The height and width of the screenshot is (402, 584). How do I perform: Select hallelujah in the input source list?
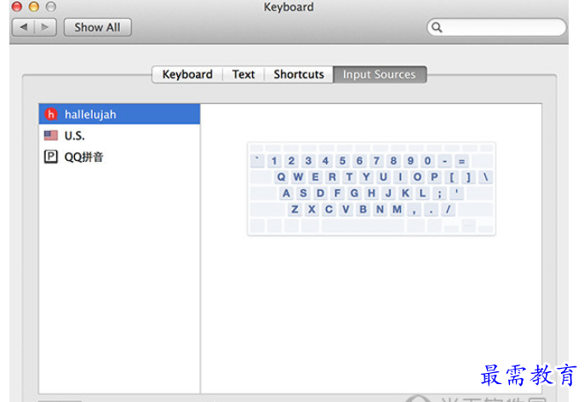[119, 114]
